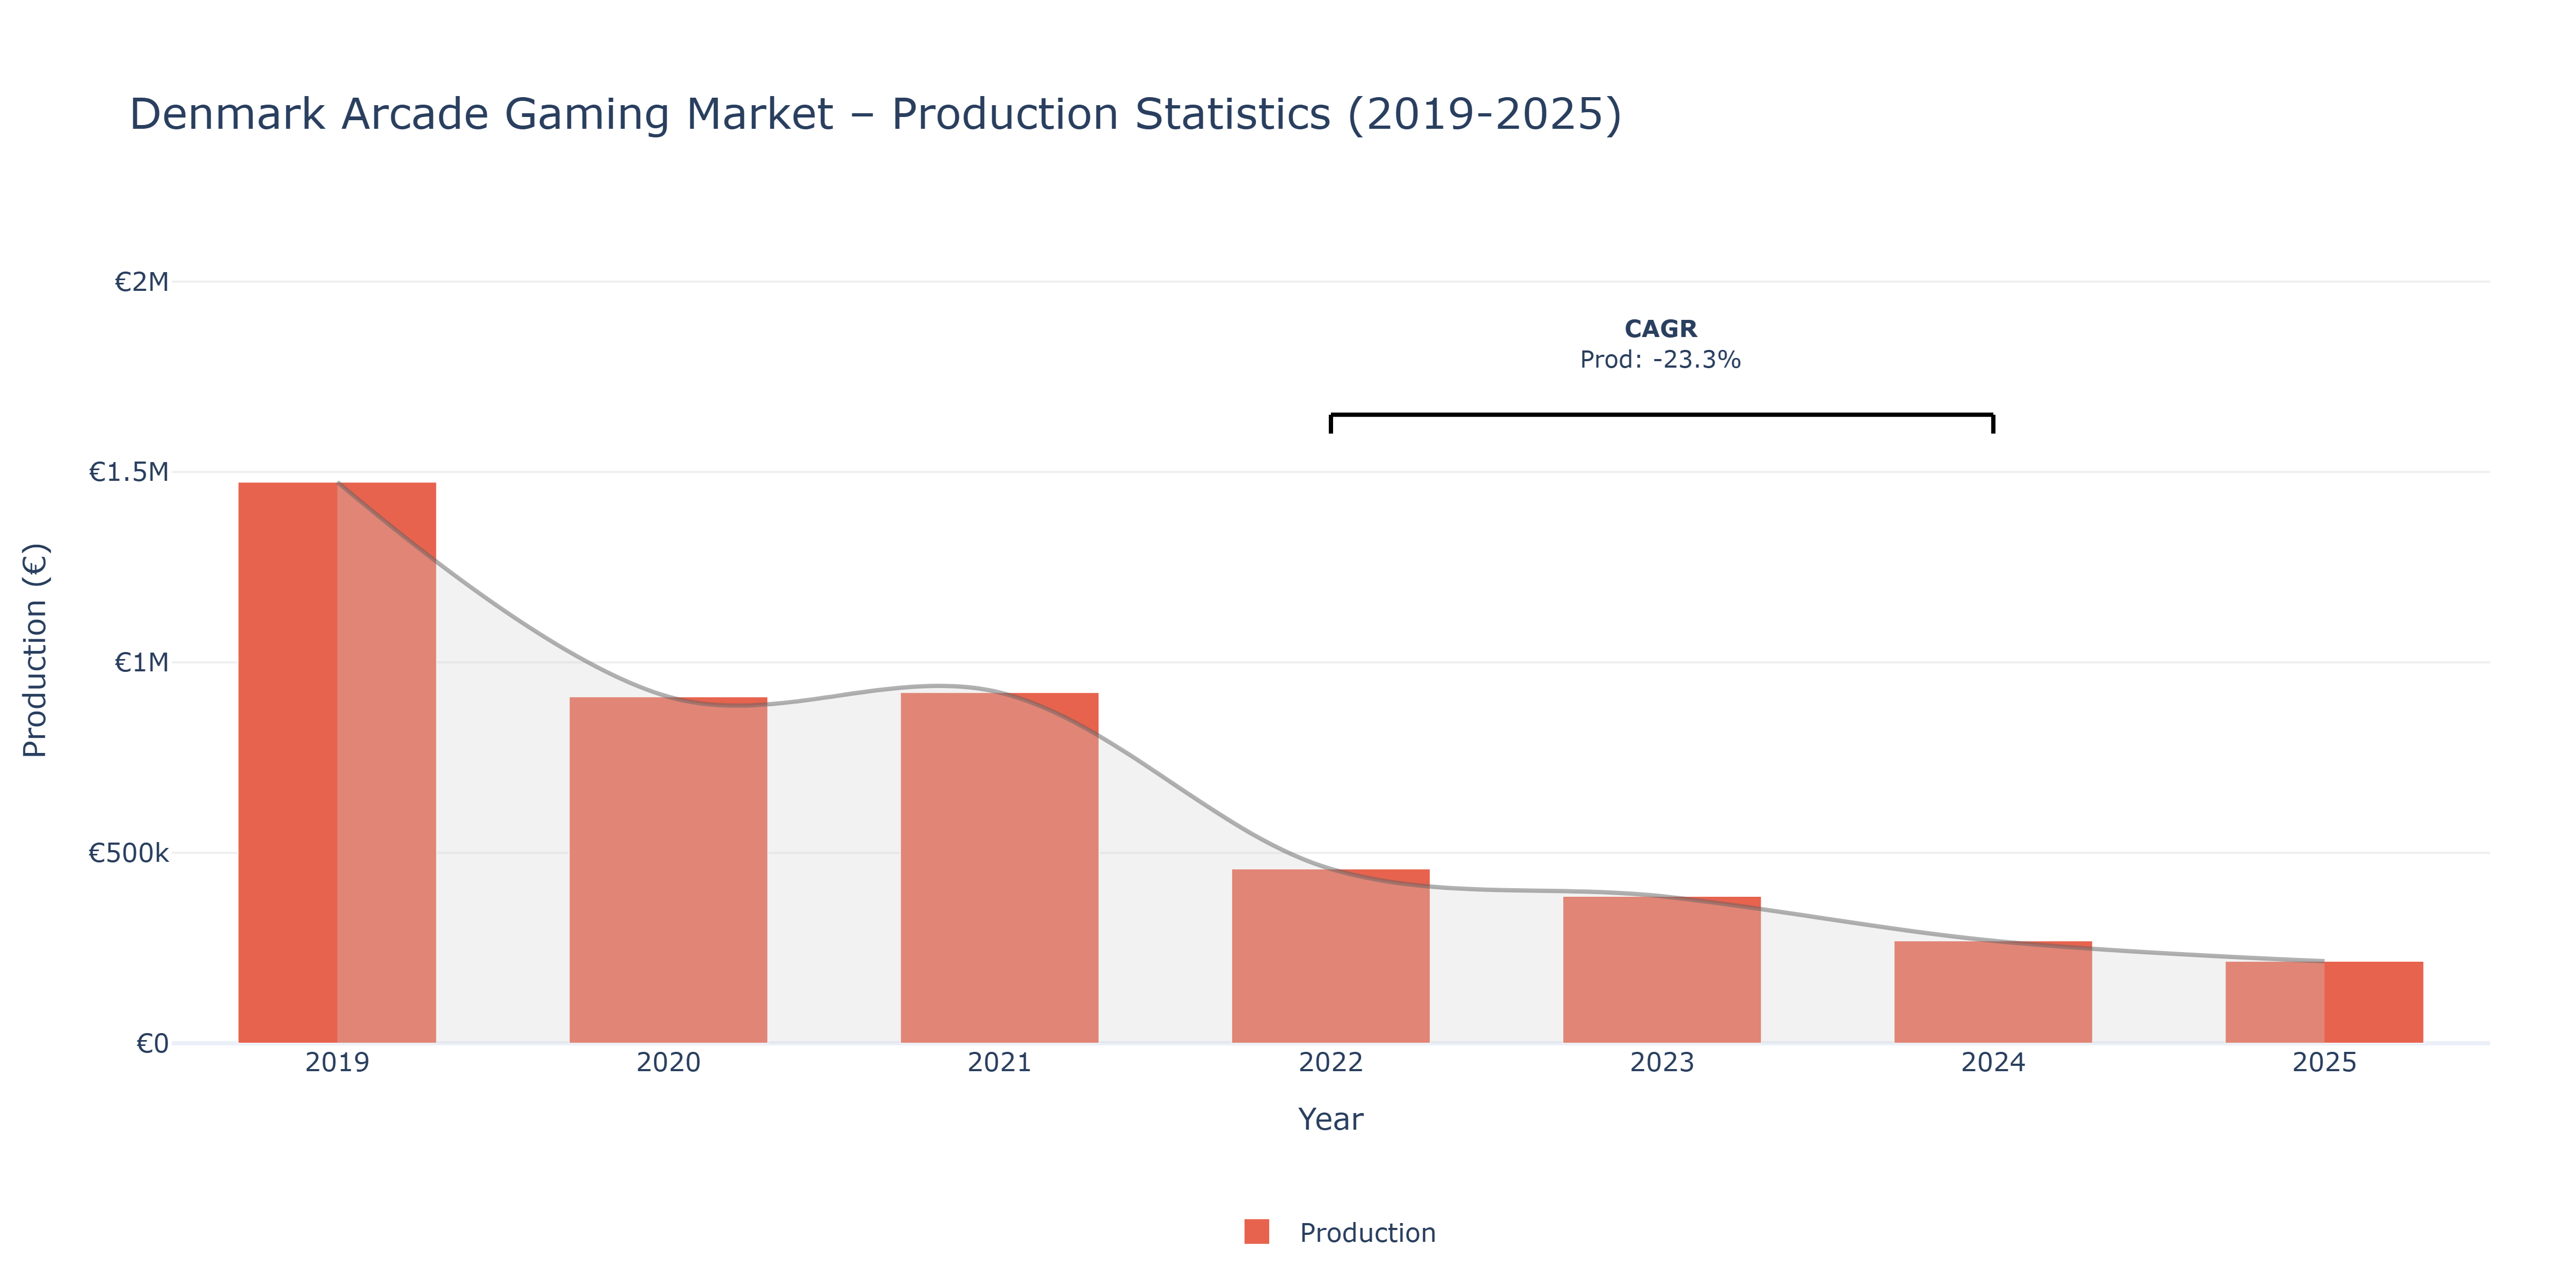Screen dimensions: 2576x1288
Task: Click the 2024 production bar
Action: point(1992,992)
